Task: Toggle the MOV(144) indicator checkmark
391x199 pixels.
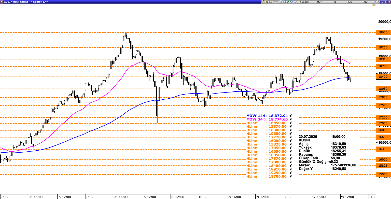Action: pos(290,116)
